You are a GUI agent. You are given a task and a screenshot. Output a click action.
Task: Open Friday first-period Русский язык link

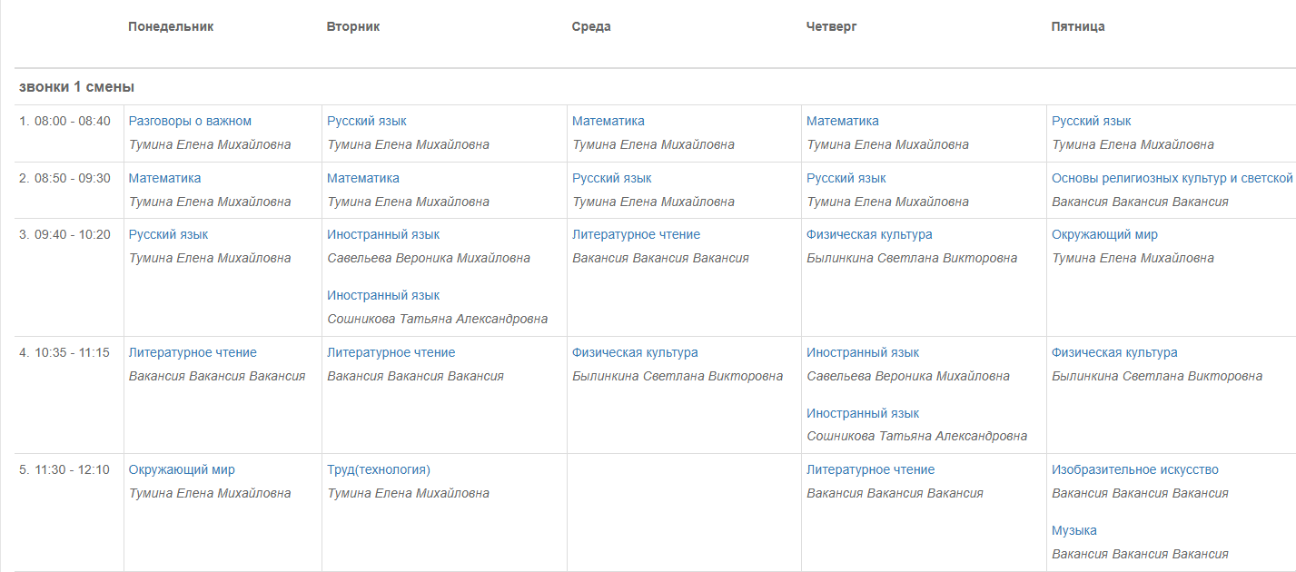(1092, 121)
